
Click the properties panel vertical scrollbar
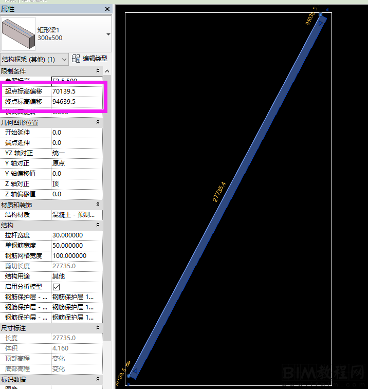(x=107, y=206)
